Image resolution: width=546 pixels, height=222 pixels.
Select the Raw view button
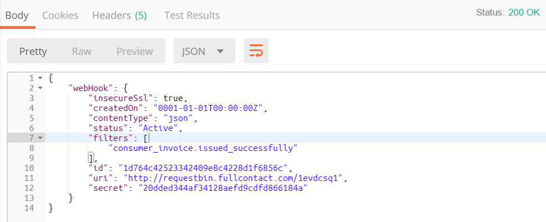[82, 52]
